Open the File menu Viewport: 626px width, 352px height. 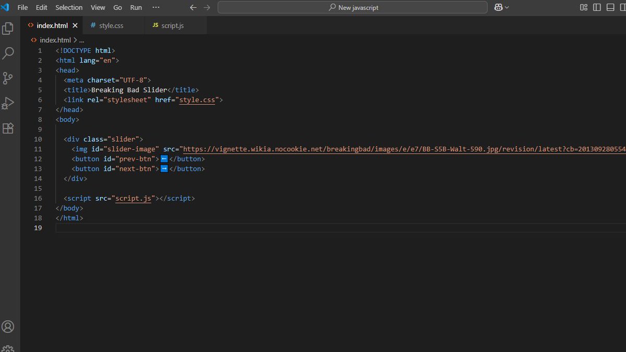pyautogui.click(x=22, y=7)
